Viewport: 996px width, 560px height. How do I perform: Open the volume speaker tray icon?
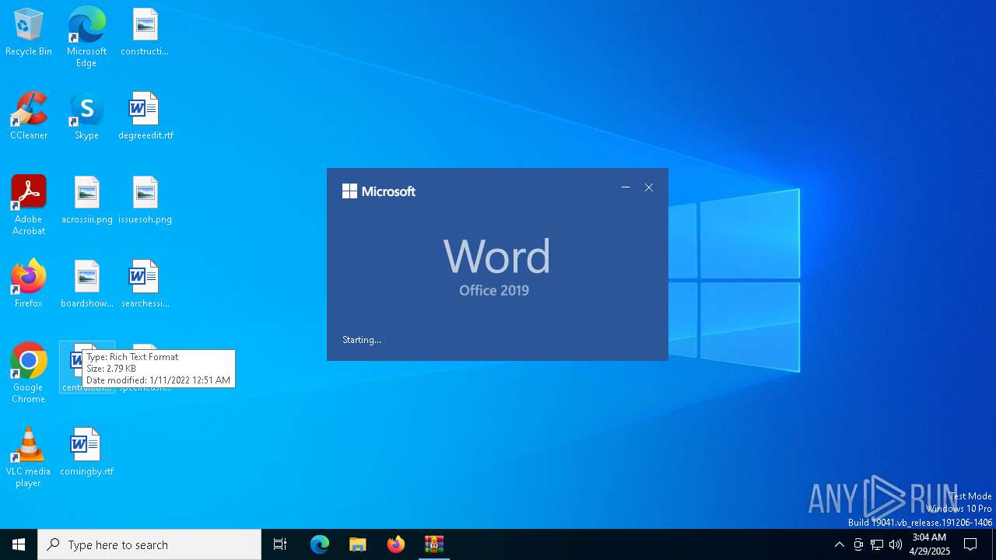tap(896, 544)
